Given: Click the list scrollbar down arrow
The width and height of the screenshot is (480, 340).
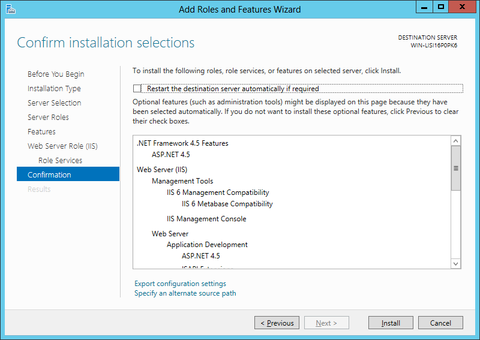Looking at the screenshot, I should point(455,263).
